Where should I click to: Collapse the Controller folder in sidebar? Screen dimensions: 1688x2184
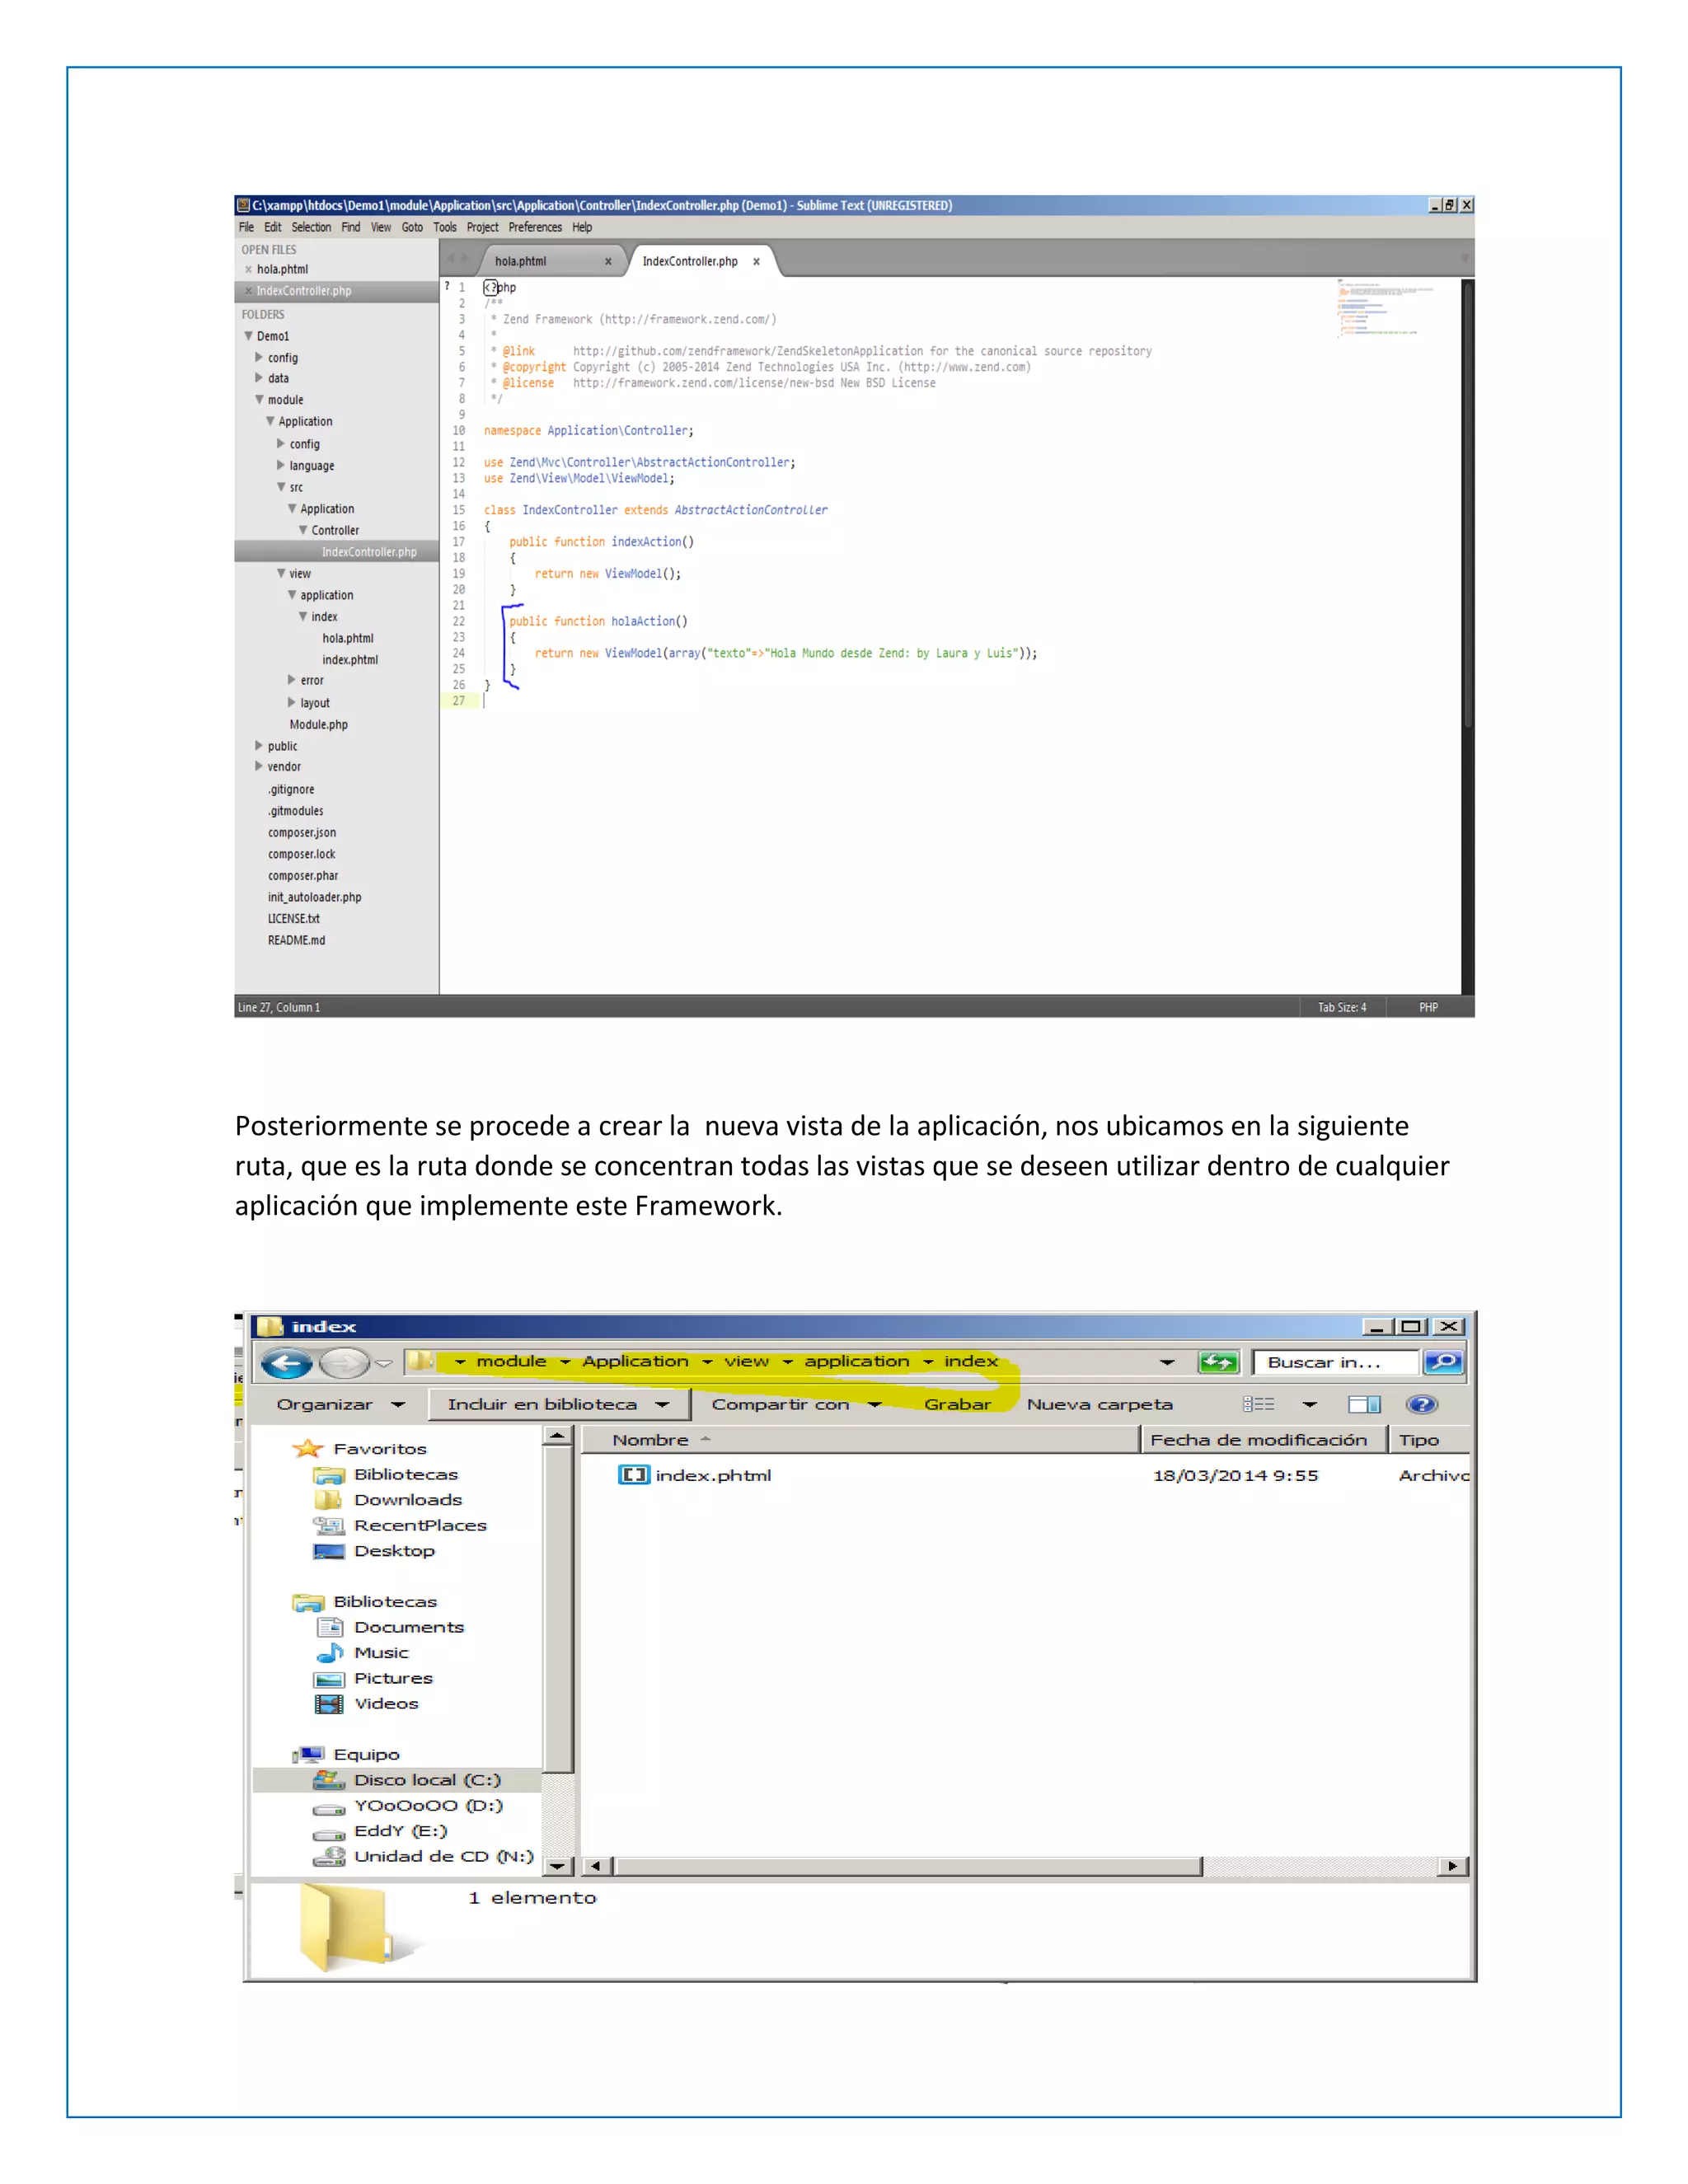coord(303,530)
